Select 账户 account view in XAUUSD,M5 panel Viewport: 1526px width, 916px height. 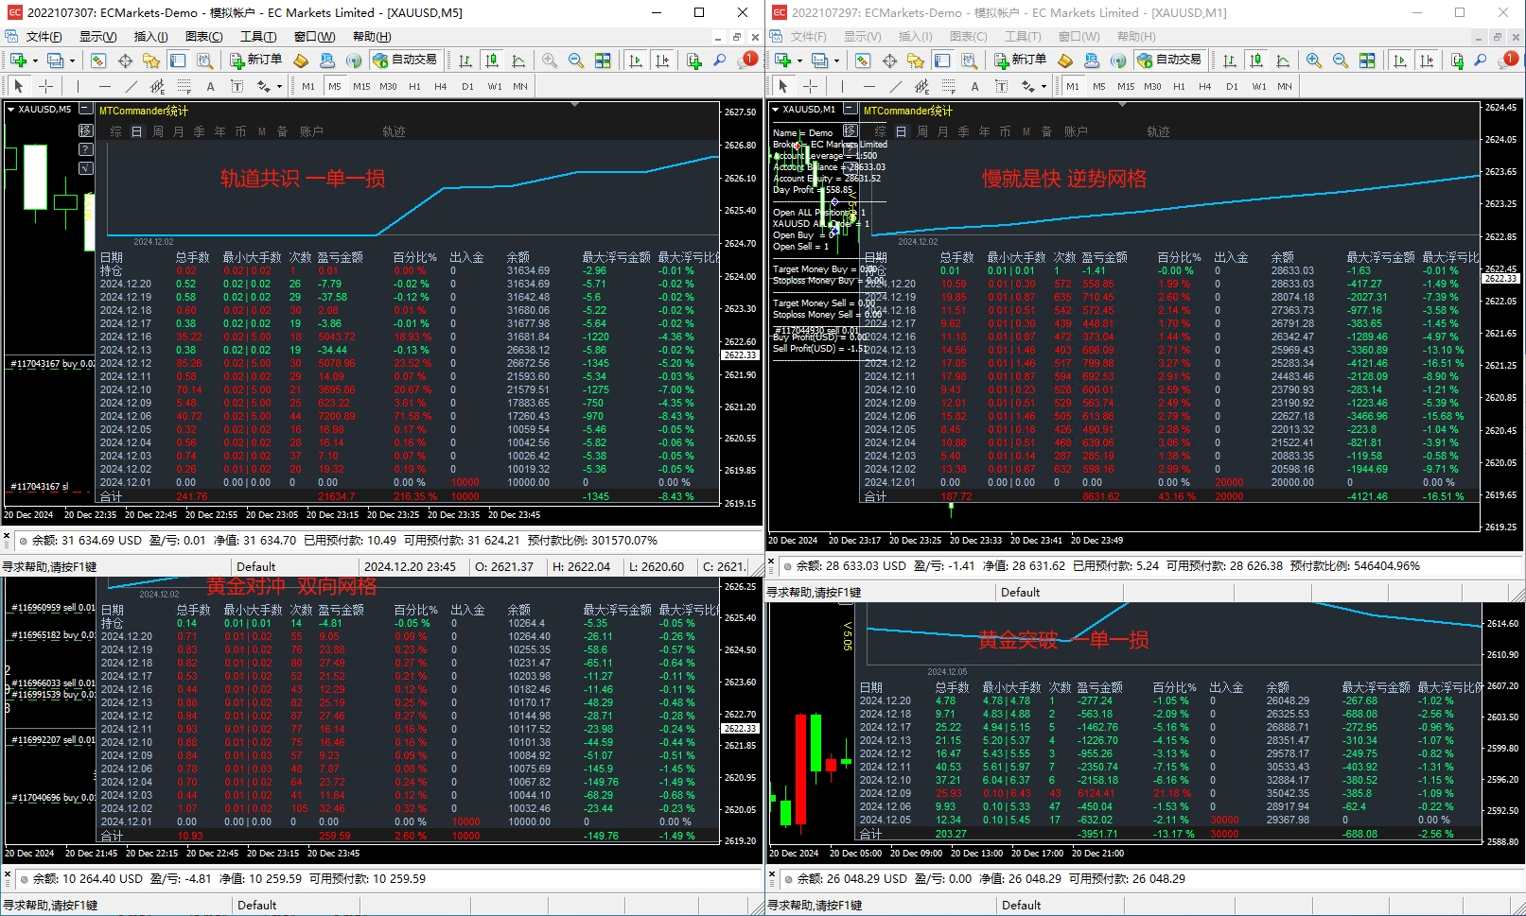pos(311,131)
